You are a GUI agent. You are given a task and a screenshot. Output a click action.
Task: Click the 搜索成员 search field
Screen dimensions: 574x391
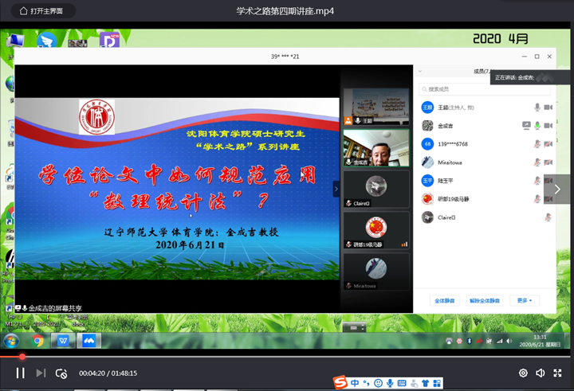[x=478, y=89]
